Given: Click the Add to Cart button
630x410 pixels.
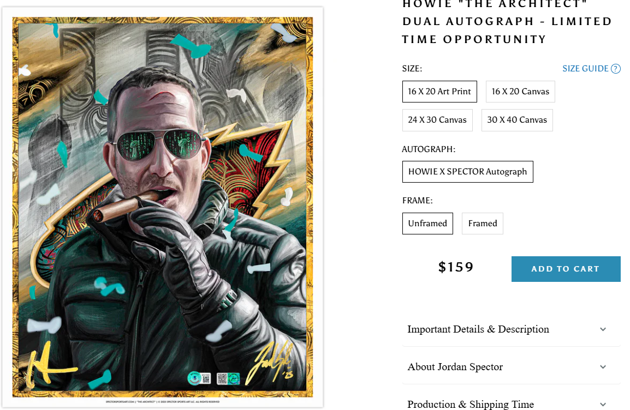Looking at the screenshot, I should 566,269.
